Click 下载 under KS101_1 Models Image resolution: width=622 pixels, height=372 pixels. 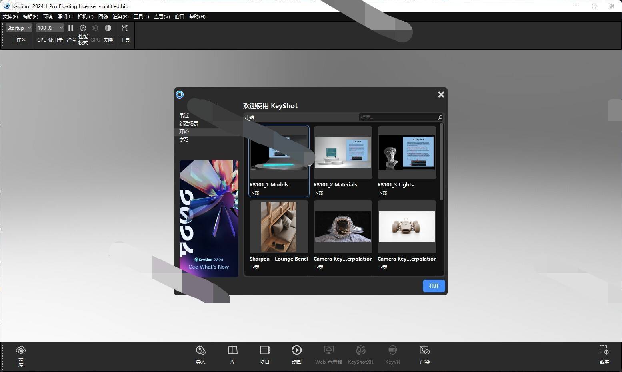[x=254, y=193]
